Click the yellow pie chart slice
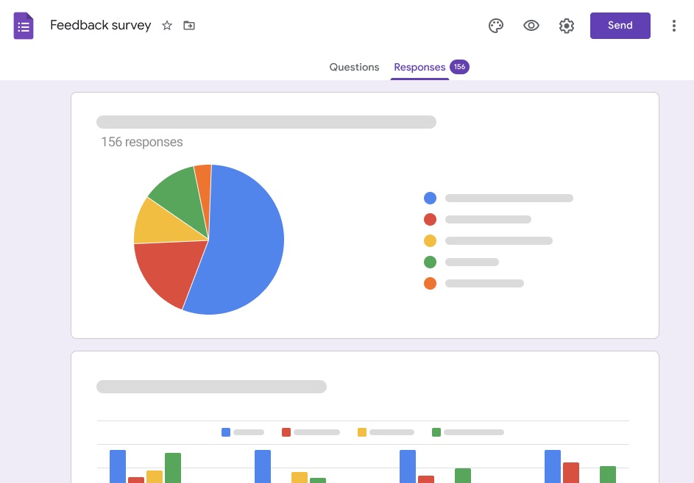This screenshot has height=483, width=694. (x=155, y=222)
